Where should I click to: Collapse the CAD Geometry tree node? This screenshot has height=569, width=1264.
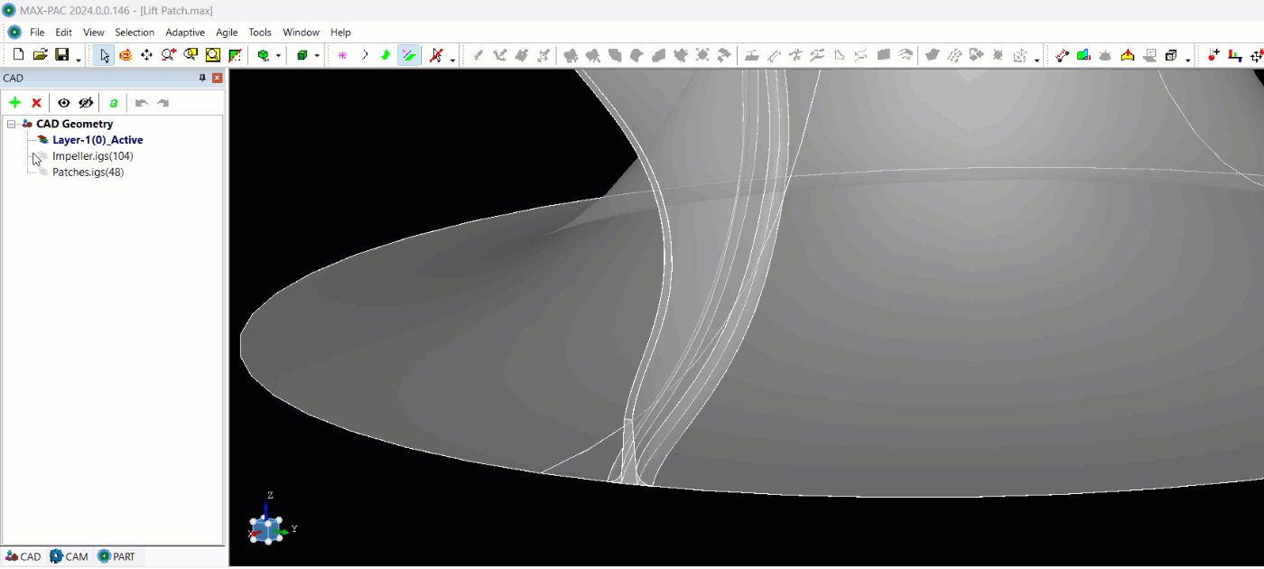(x=11, y=125)
